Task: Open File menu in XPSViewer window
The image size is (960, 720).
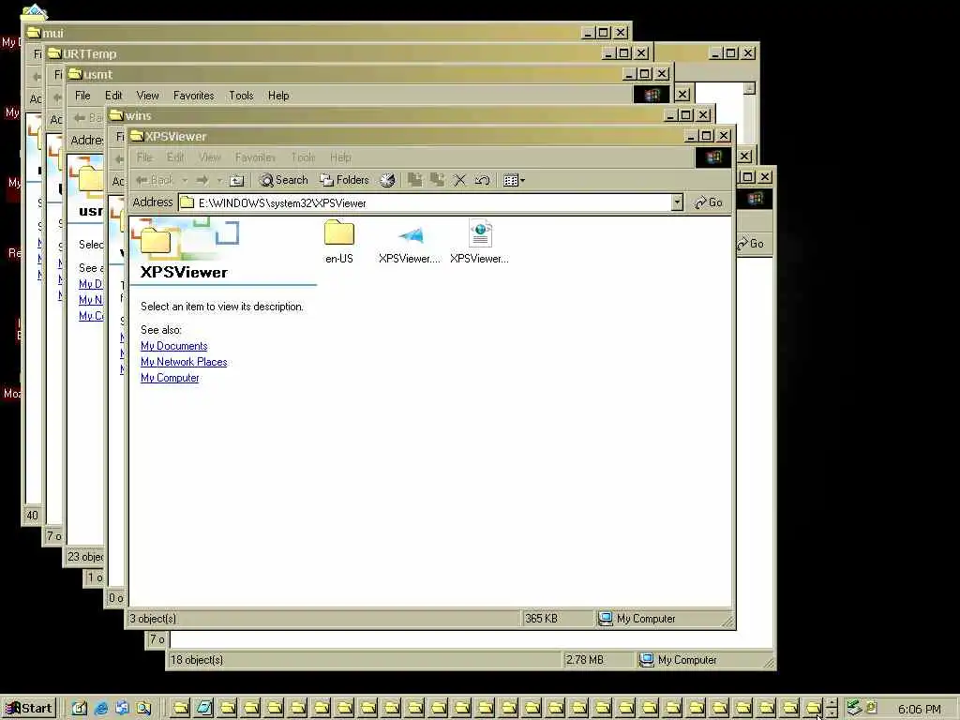Action: click(144, 157)
